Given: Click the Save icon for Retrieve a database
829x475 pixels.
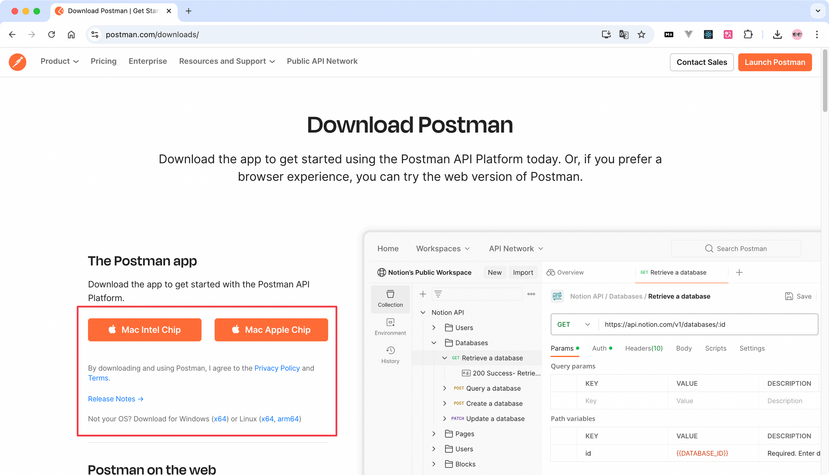Looking at the screenshot, I should tap(789, 296).
